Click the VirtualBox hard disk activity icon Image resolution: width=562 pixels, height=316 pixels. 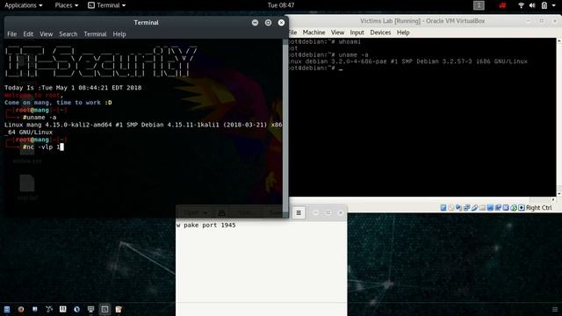(443, 208)
